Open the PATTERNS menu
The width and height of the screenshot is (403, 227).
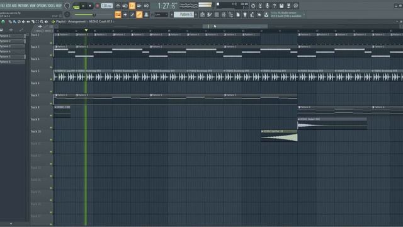point(23,6)
